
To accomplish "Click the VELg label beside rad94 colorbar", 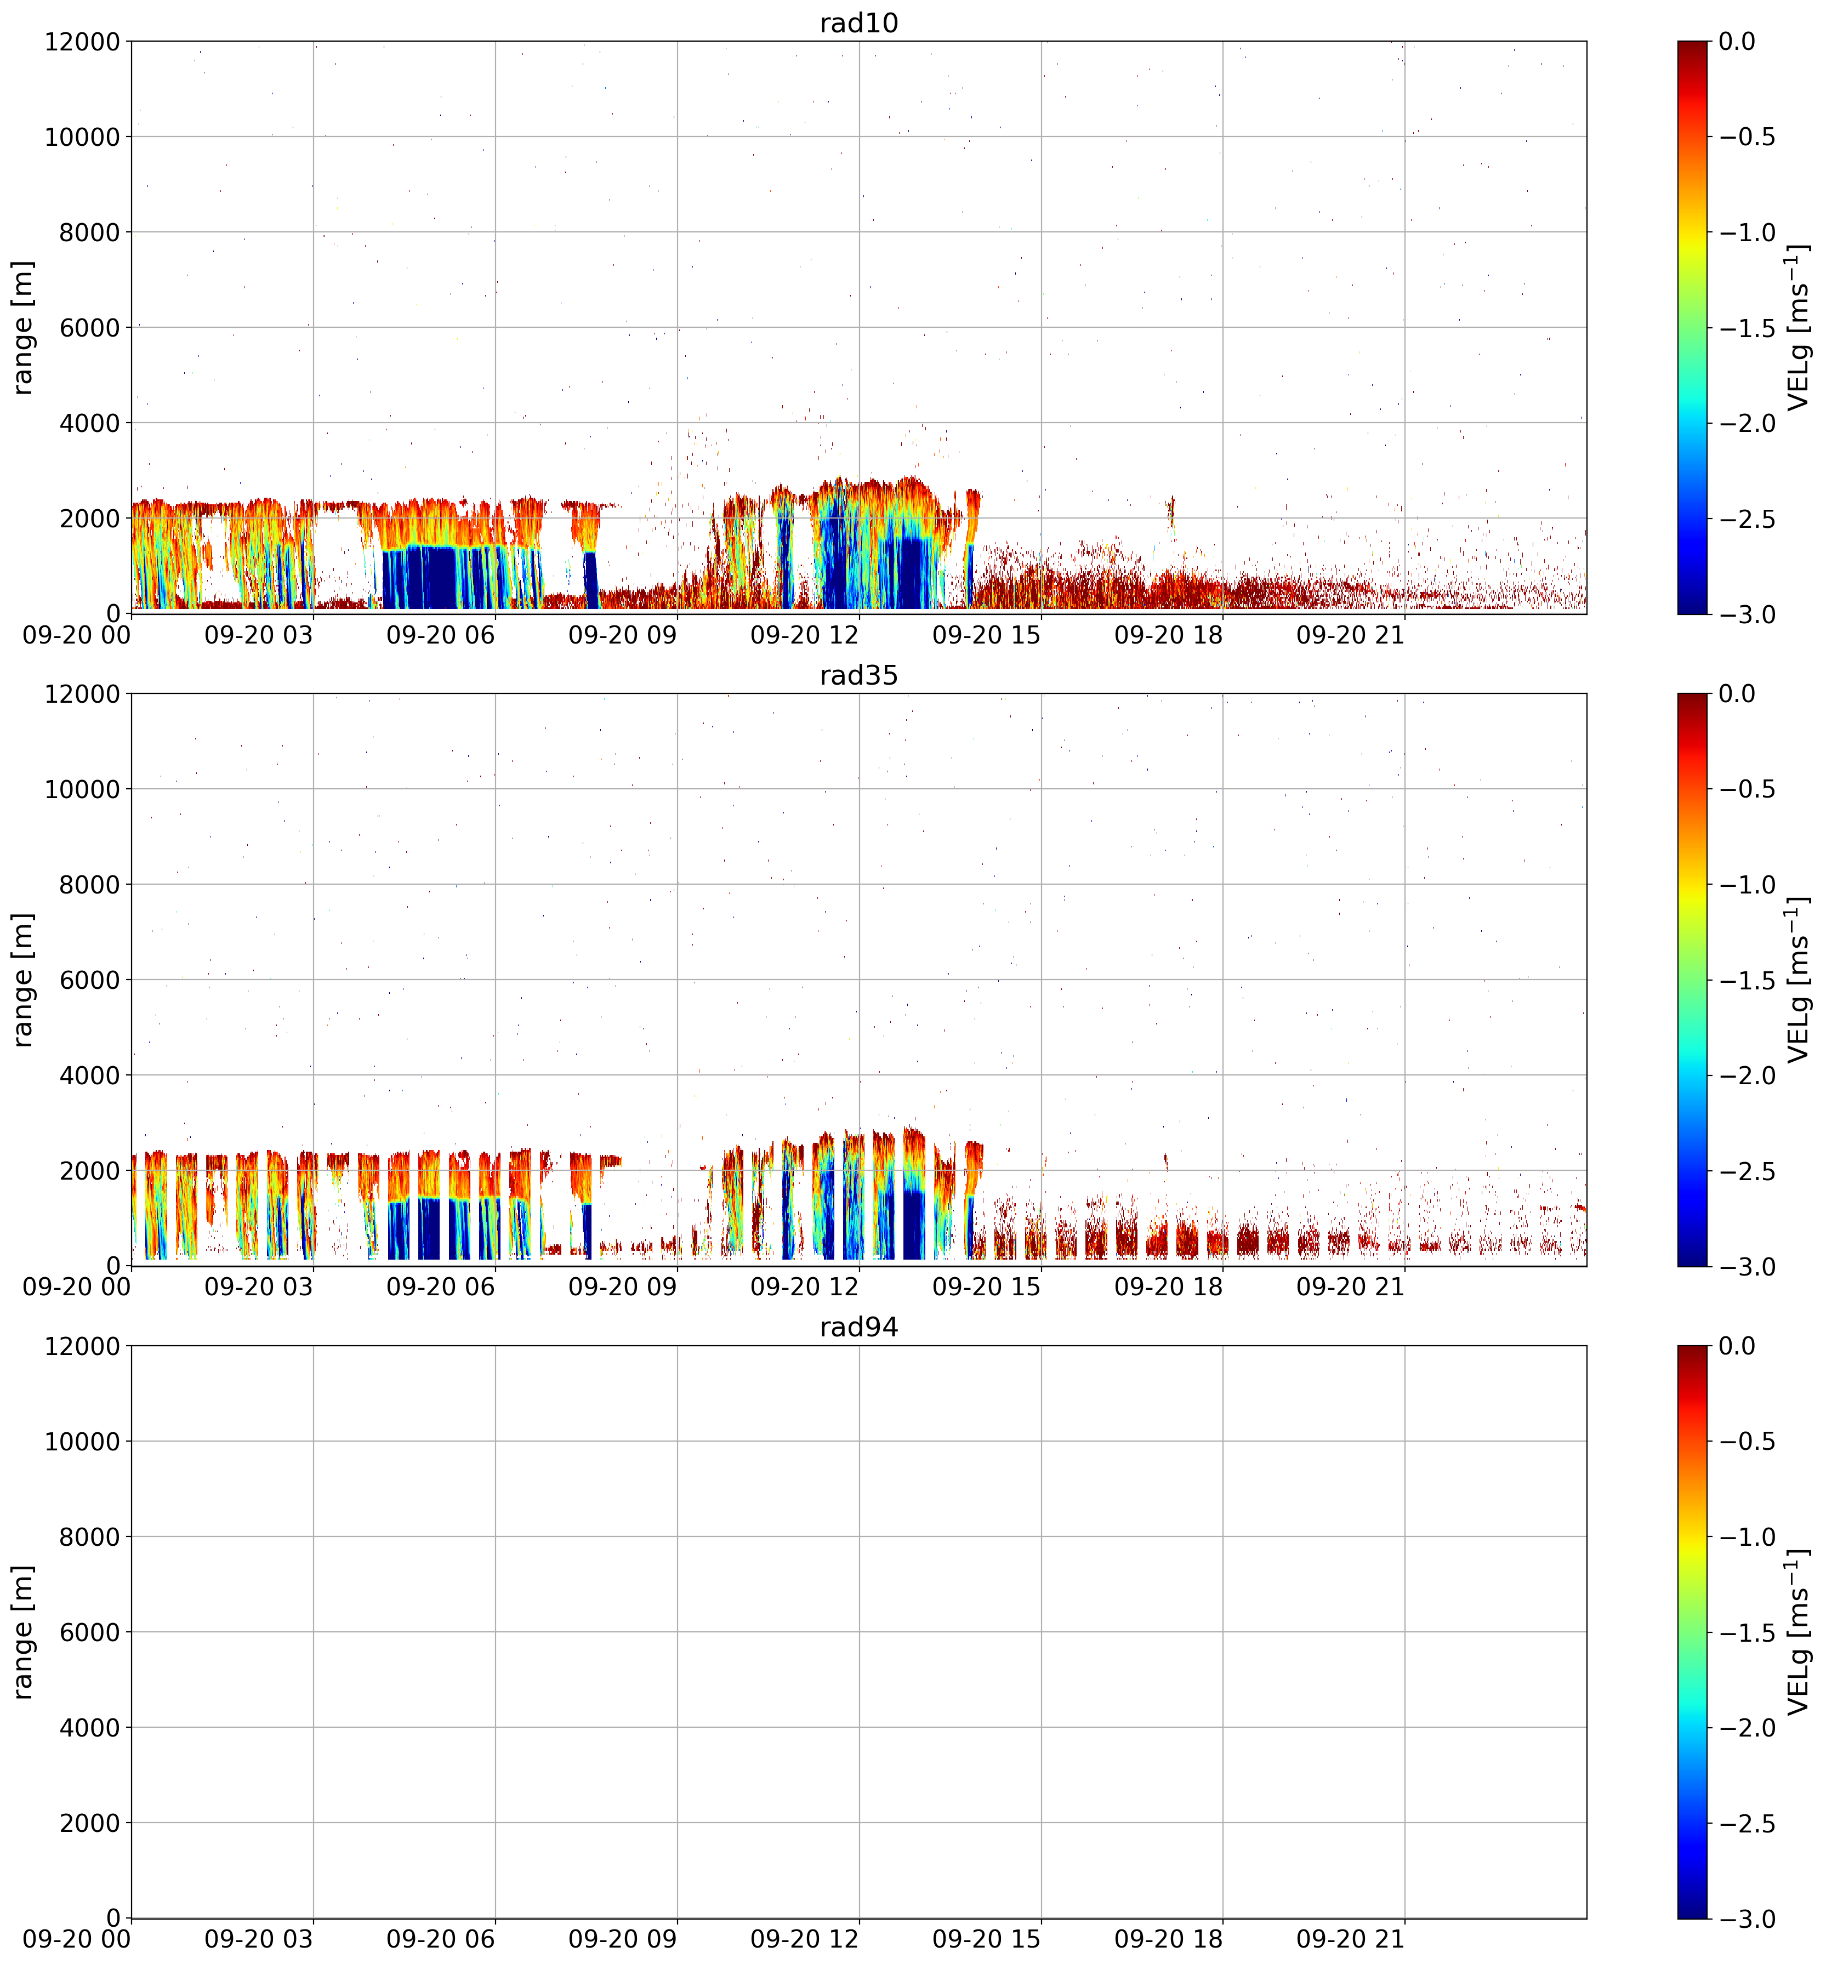I will click(x=1799, y=1631).
